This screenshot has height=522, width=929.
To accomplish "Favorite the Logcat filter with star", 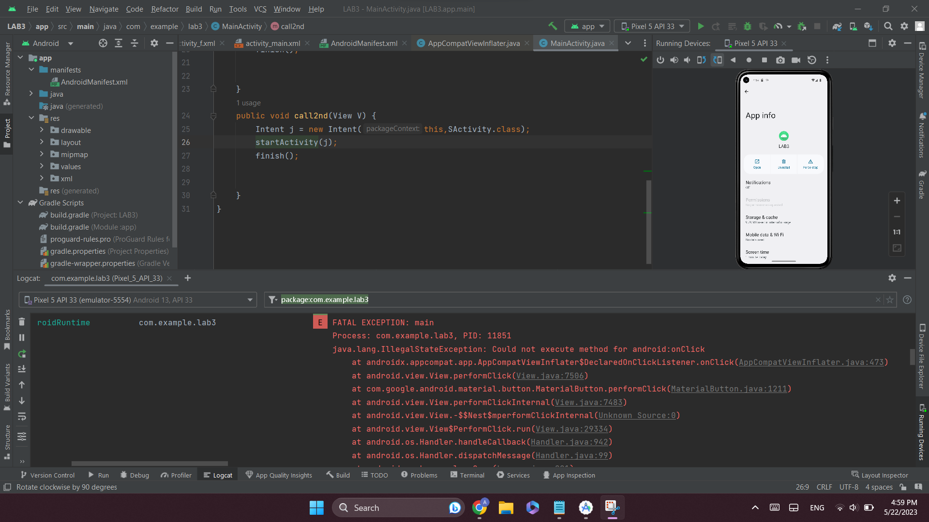I will pyautogui.click(x=889, y=300).
